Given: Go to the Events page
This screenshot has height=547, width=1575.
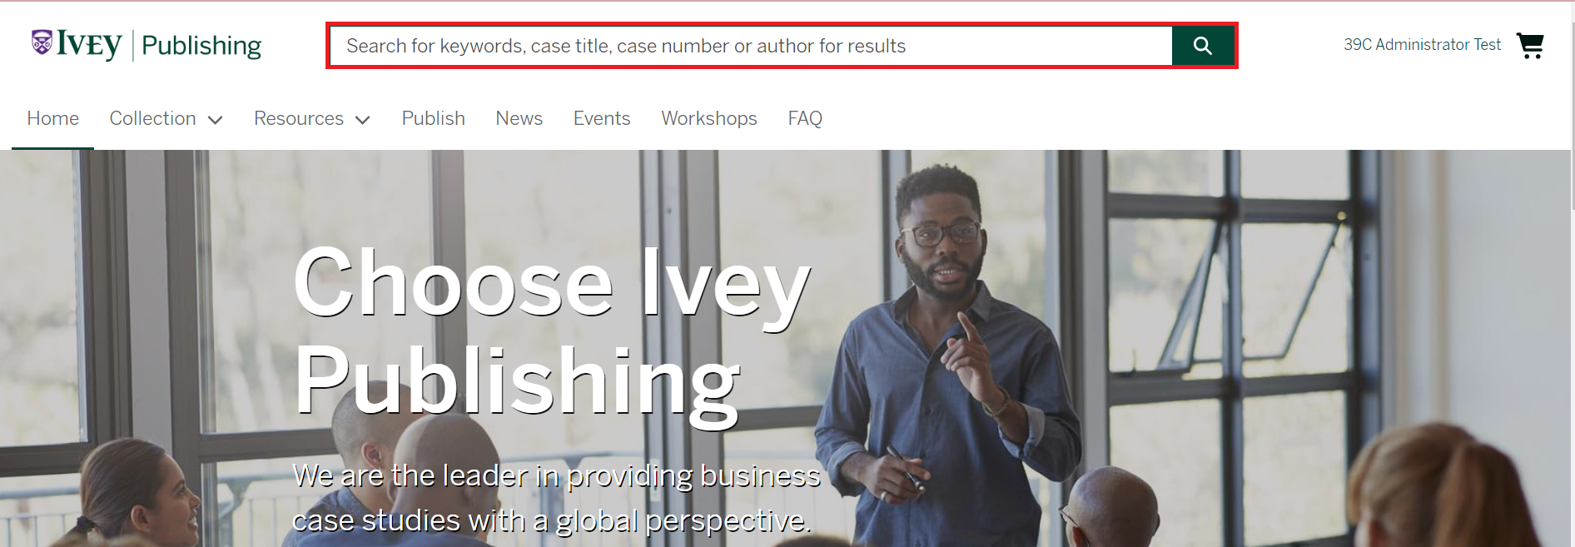Looking at the screenshot, I should coord(602,118).
